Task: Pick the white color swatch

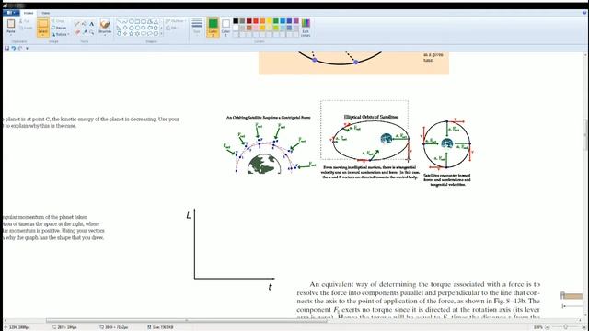Action: click(236, 28)
